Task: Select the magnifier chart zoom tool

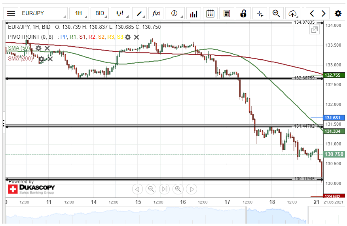Action: [x=276, y=13]
